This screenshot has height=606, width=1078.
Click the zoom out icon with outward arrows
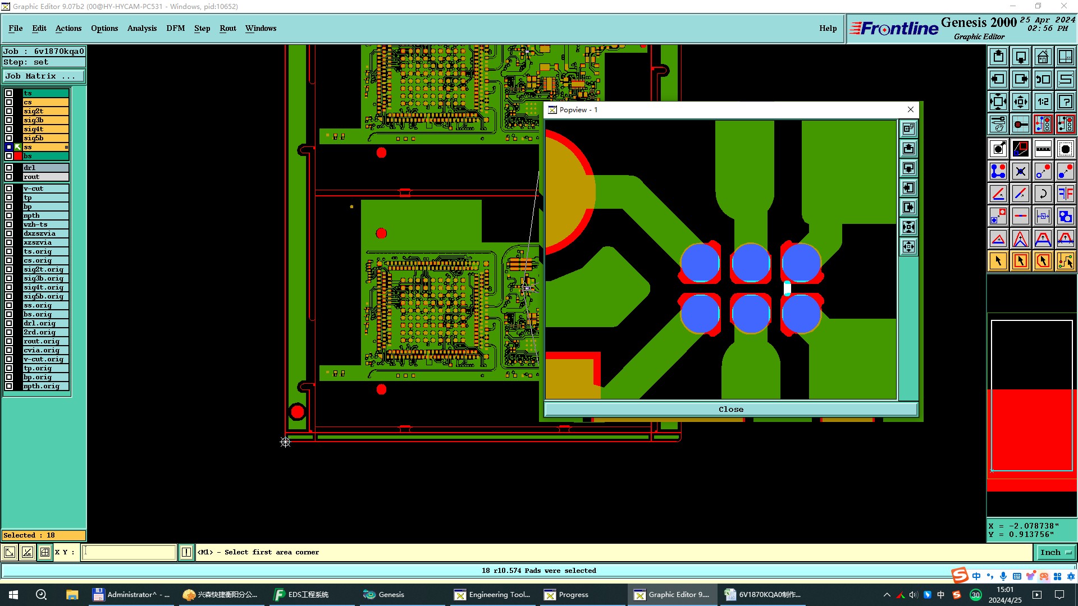(x=1021, y=102)
